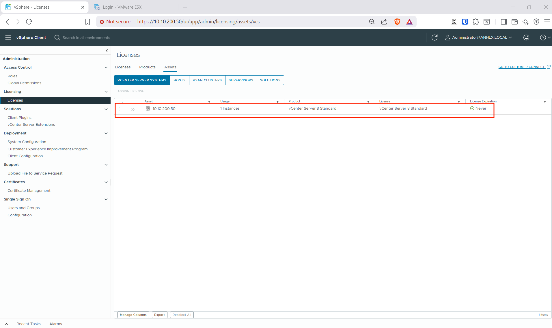Open the browser main menu

547,22
